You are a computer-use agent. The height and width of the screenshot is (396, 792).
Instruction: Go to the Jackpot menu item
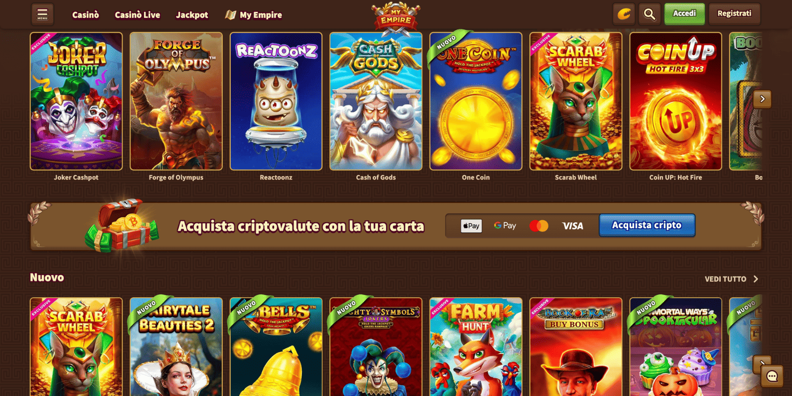click(x=192, y=15)
